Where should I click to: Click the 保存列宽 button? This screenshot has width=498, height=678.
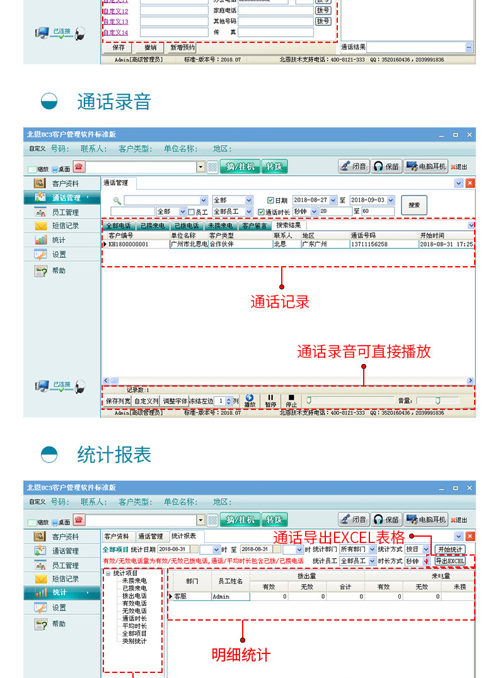coord(117,401)
